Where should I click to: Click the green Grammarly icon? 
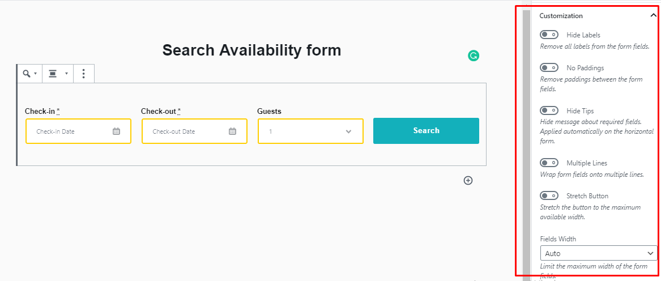pos(474,56)
